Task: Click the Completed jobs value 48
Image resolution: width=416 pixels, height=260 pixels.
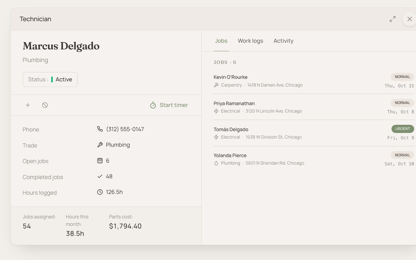Action: (109, 176)
